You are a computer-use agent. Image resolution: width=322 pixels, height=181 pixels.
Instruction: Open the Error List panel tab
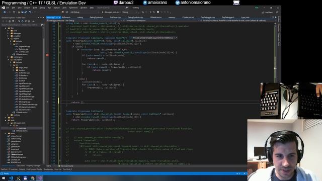pyautogui.click(x=58, y=169)
